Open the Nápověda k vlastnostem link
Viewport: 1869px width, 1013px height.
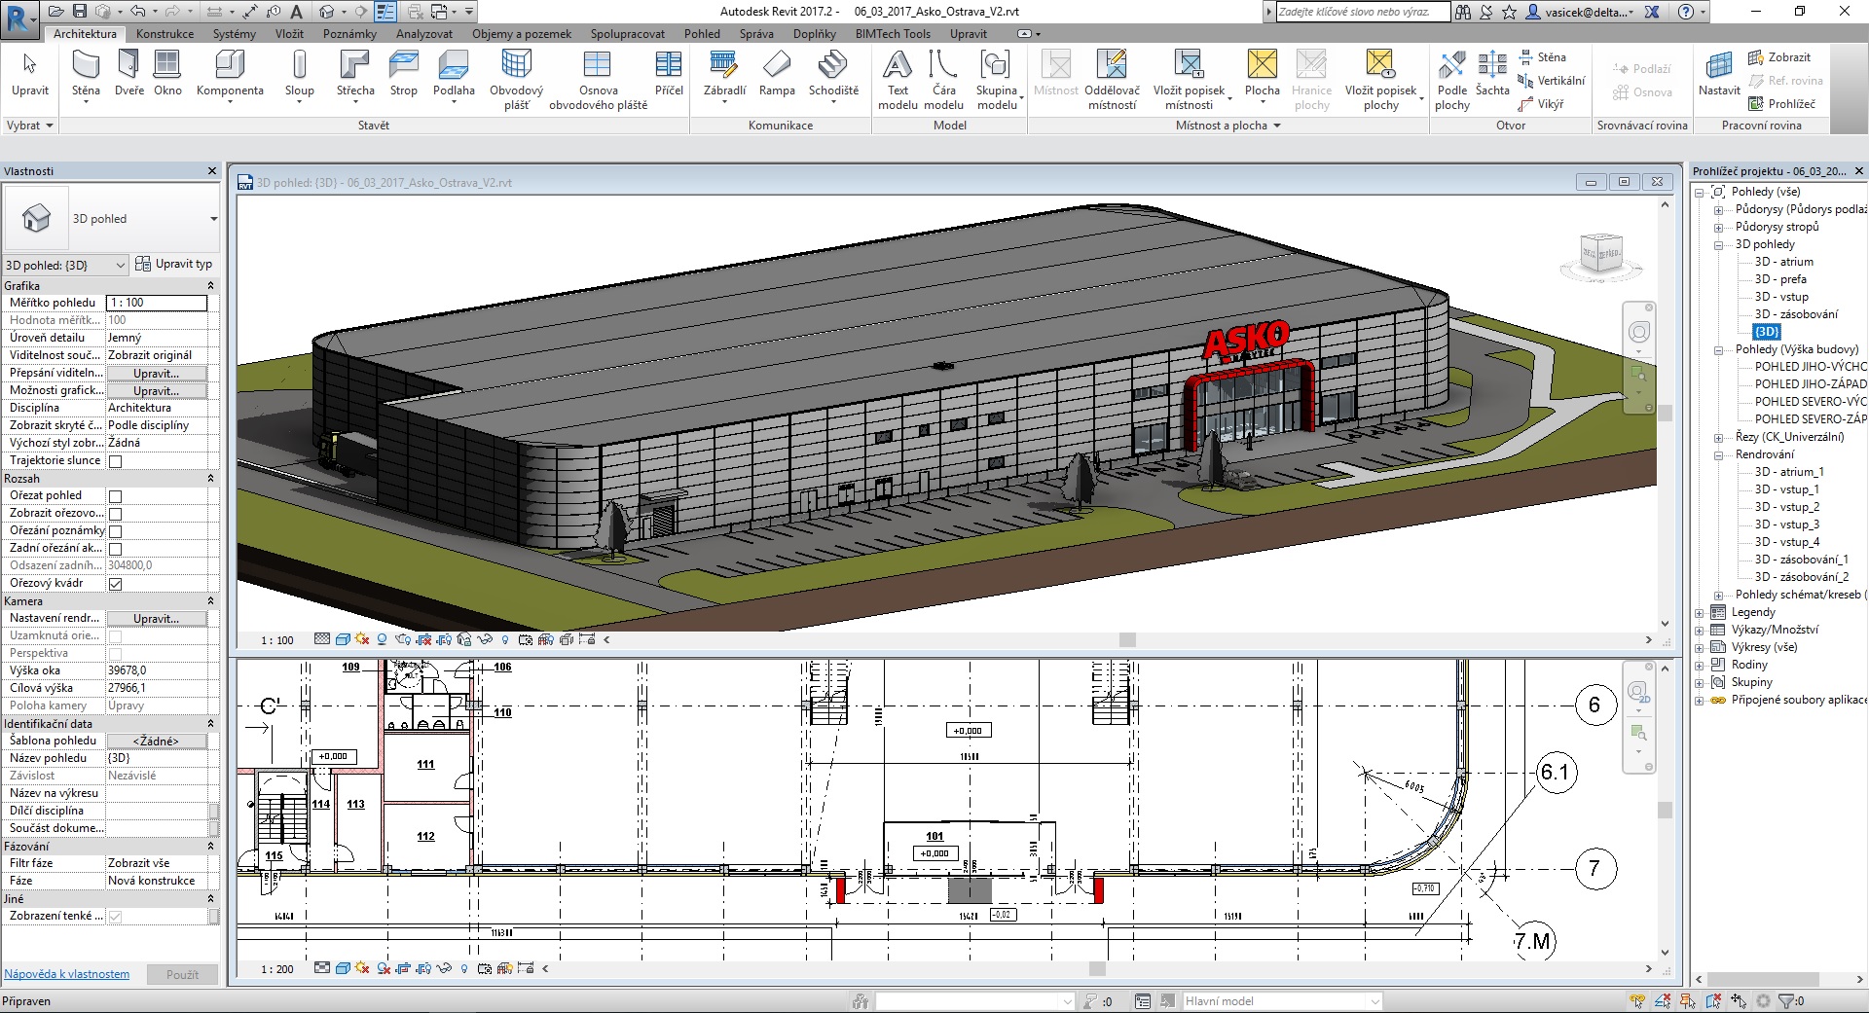66,974
